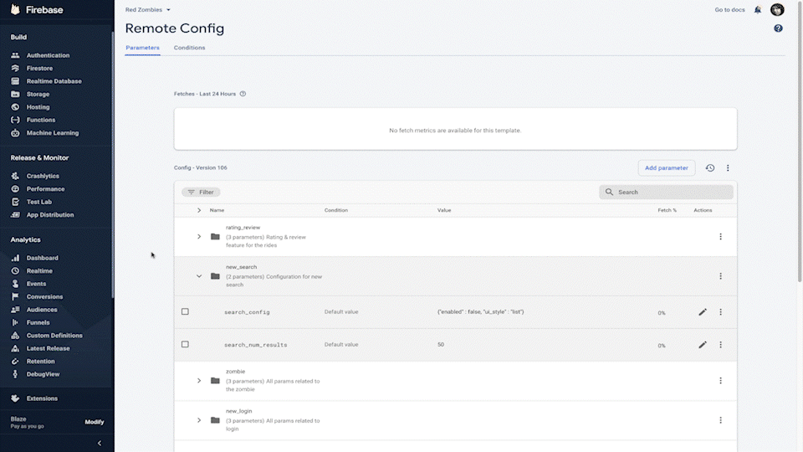This screenshot has height=452, width=803.
Task: Open App Distribution
Action: [49, 215]
